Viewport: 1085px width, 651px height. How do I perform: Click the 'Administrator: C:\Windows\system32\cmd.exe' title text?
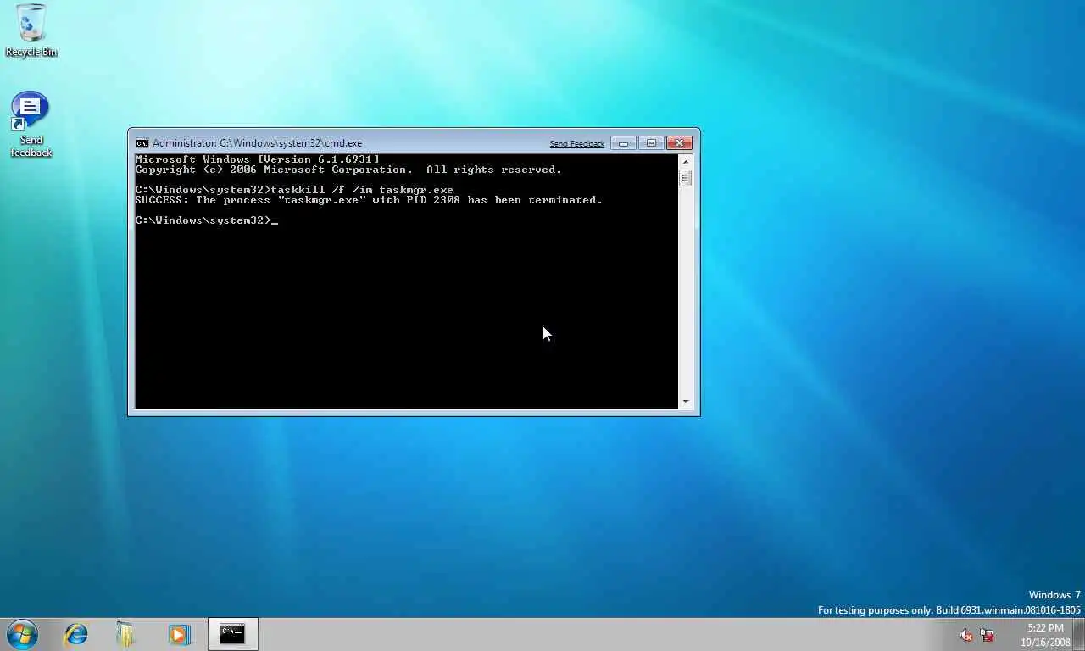point(257,143)
